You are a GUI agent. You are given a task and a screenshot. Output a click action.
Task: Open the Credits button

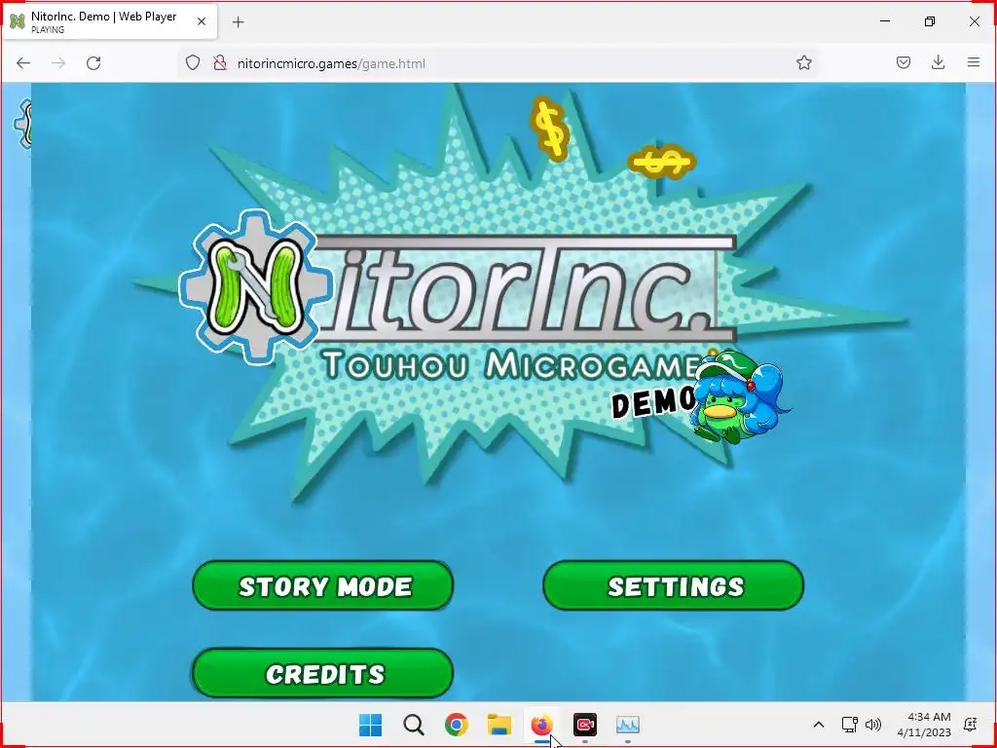coord(323,674)
